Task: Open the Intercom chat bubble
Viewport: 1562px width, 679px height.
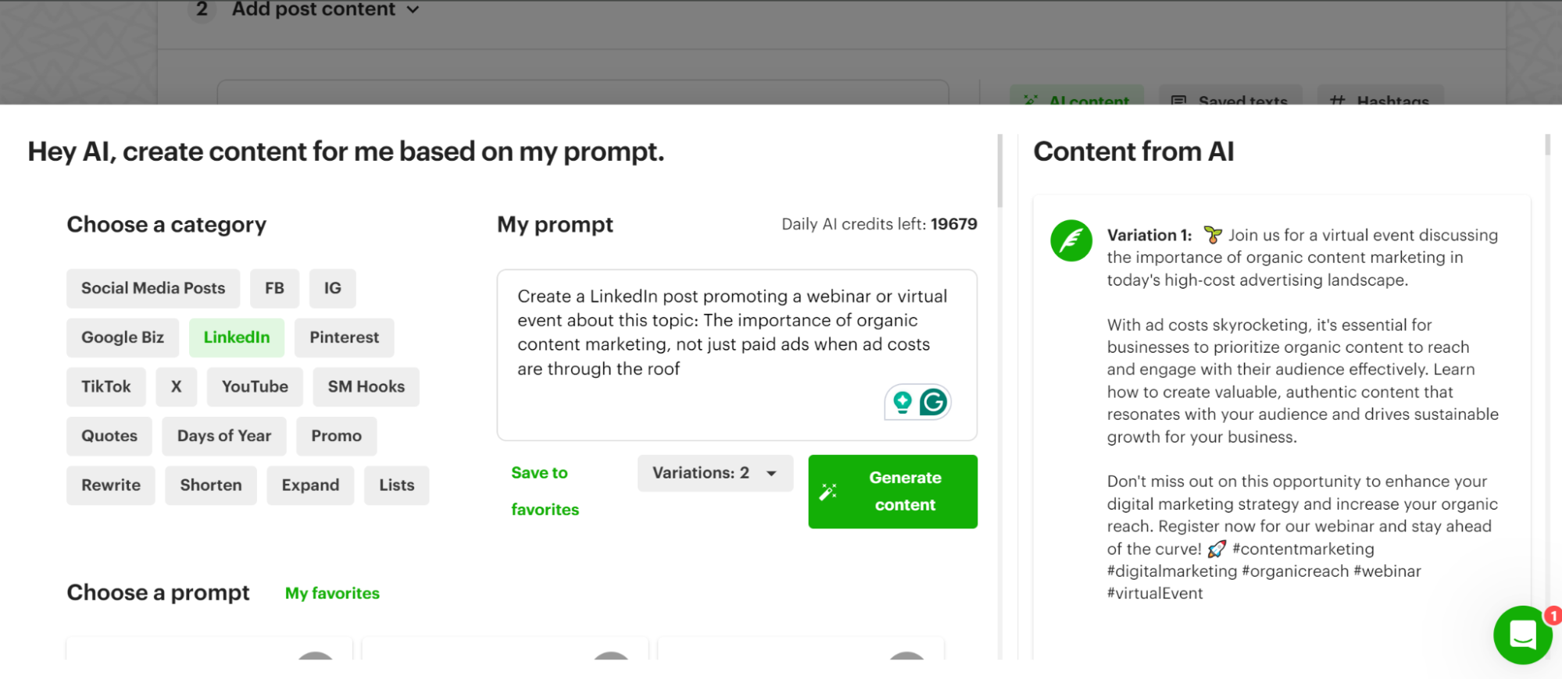Action: click(x=1522, y=635)
